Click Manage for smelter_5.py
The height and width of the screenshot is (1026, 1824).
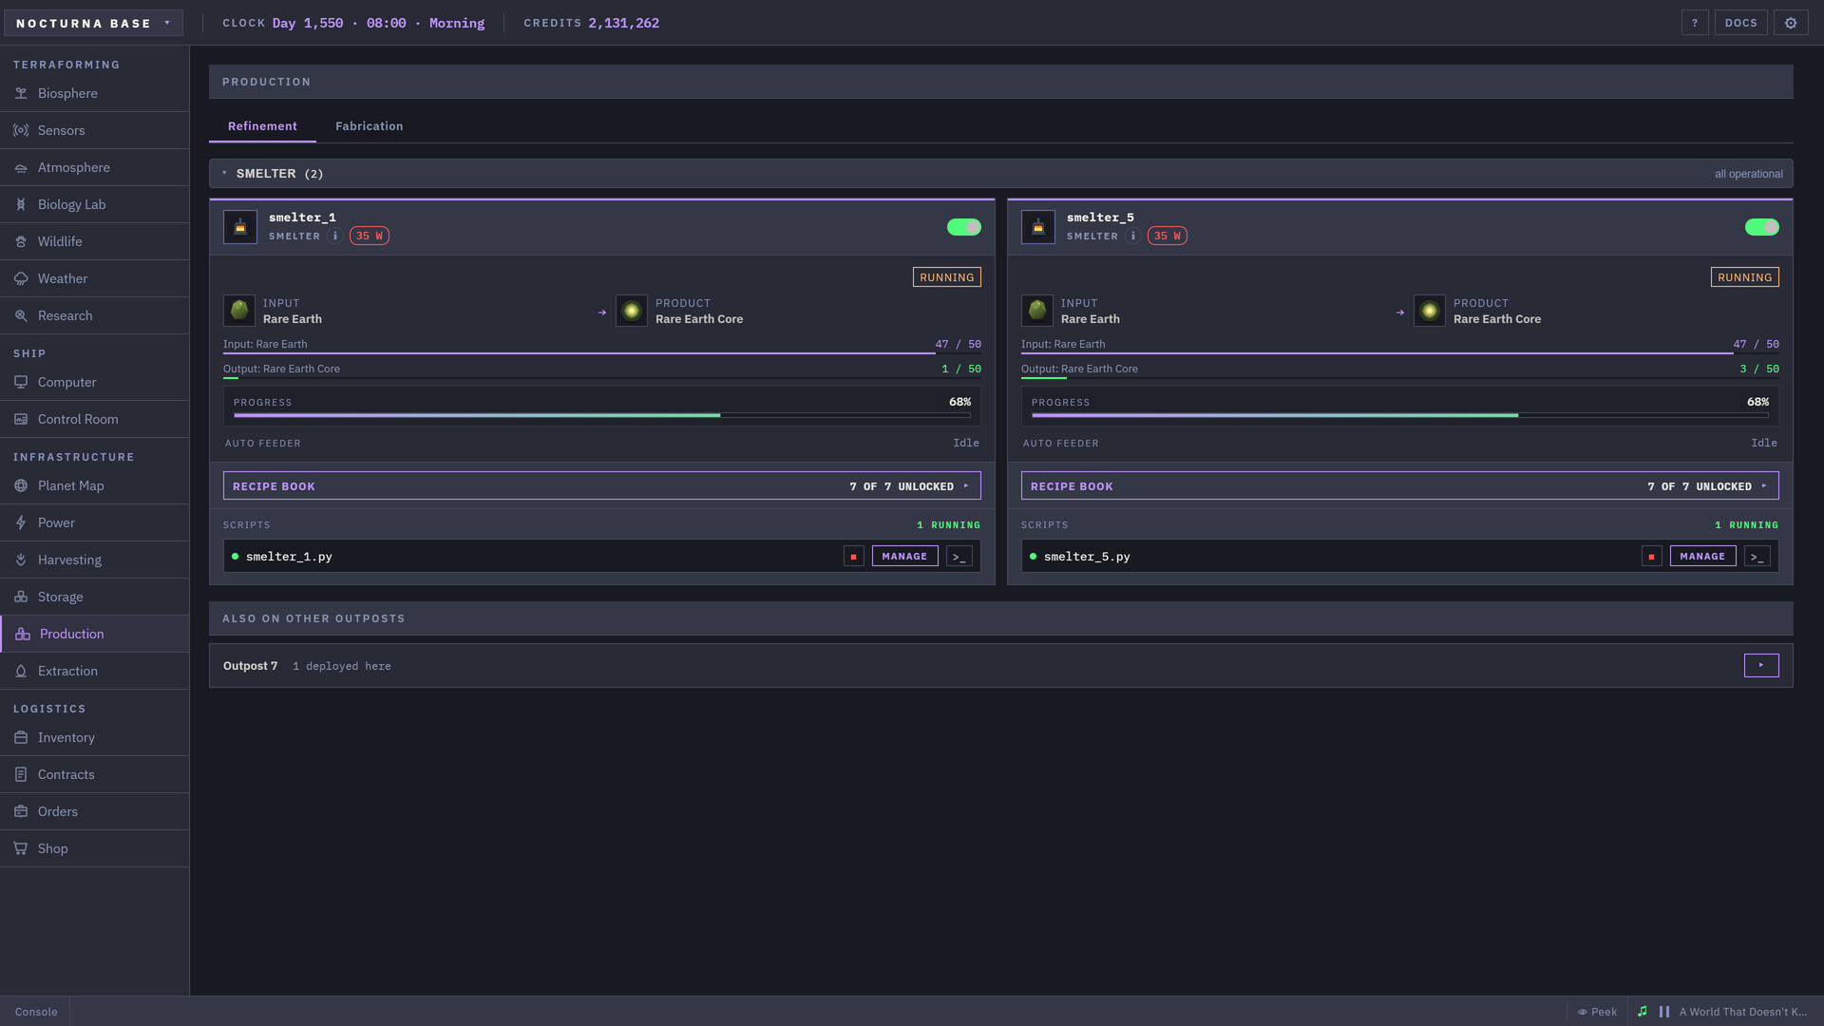click(1702, 557)
